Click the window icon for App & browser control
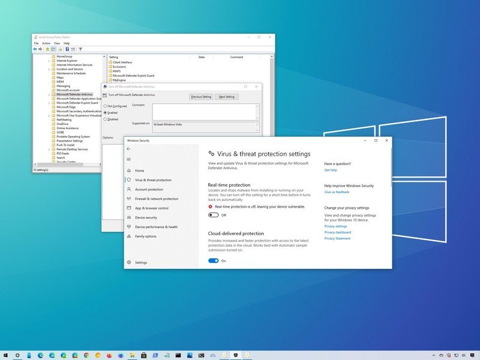Viewport: 480px width, 360px height. (129, 208)
